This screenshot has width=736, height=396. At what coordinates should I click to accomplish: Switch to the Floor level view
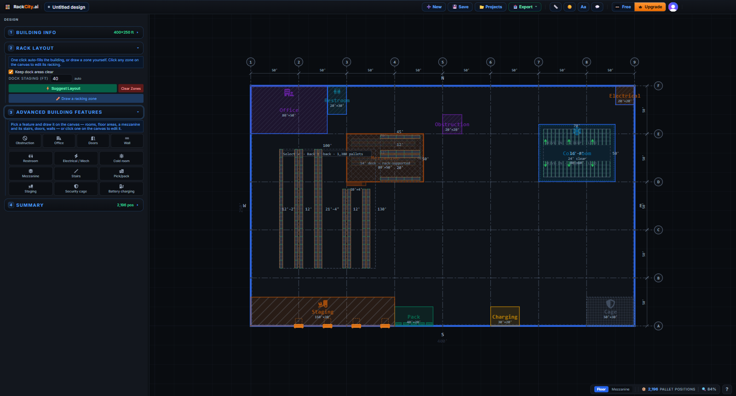point(601,389)
